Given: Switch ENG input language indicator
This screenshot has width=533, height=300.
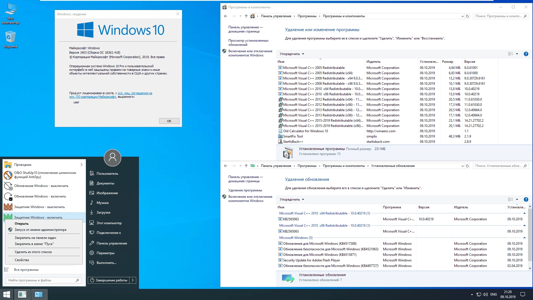Looking at the screenshot, I should [x=494, y=294].
